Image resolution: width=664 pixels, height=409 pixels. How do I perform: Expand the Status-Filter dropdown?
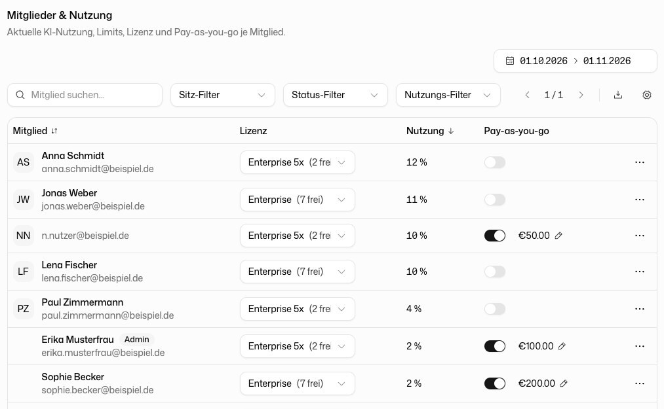pyautogui.click(x=336, y=95)
